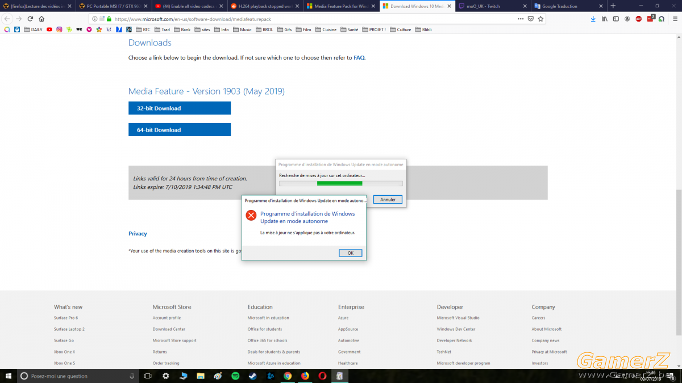
Task: Open Microsoft Visual Studio footer link
Action: [458, 318]
